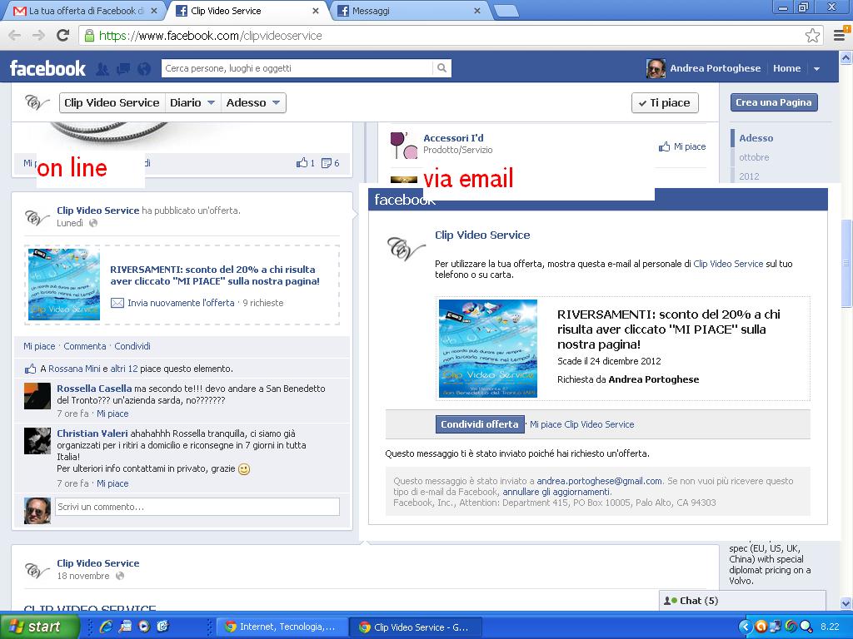Open the Chrome menu icon
The width and height of the screenshot is (853, 639).
click(840, 36)
